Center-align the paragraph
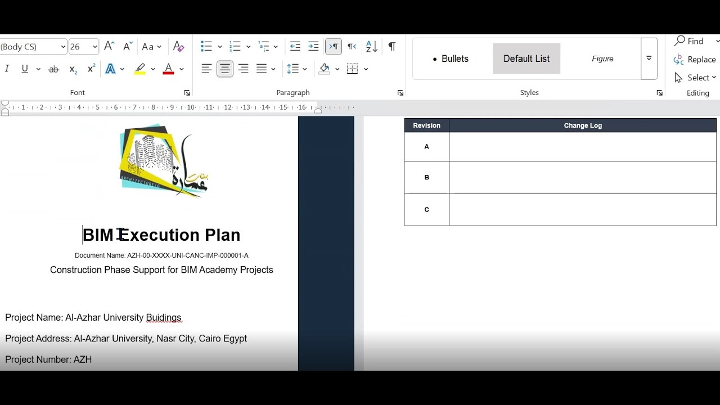This screenshot has height=405, width=720. pyautogui.click(x=225, y=69)
